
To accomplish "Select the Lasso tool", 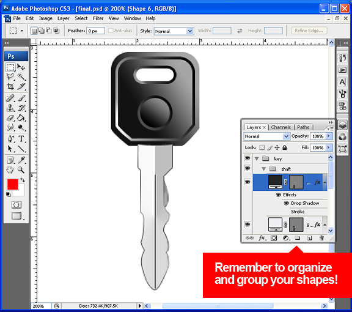I will [x=10, y=76].
